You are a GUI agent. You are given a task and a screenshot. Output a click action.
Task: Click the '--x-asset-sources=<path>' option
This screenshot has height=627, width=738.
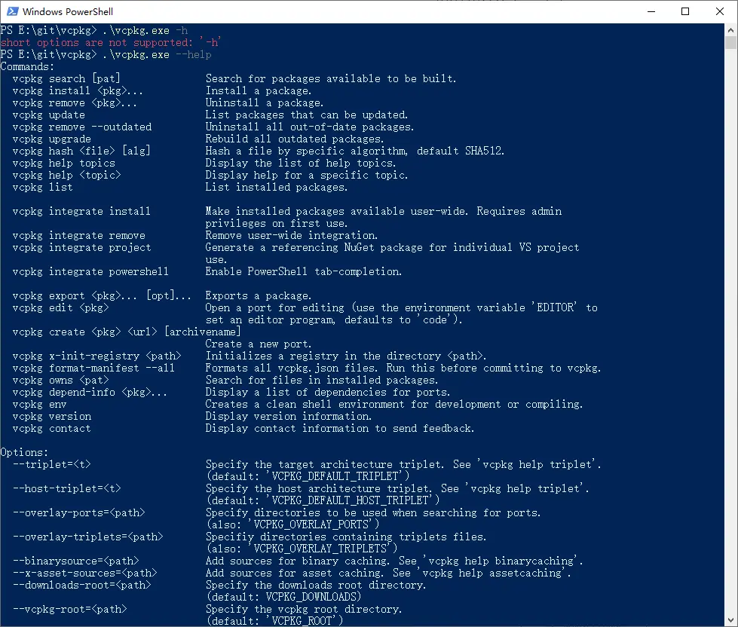point(84,573)
